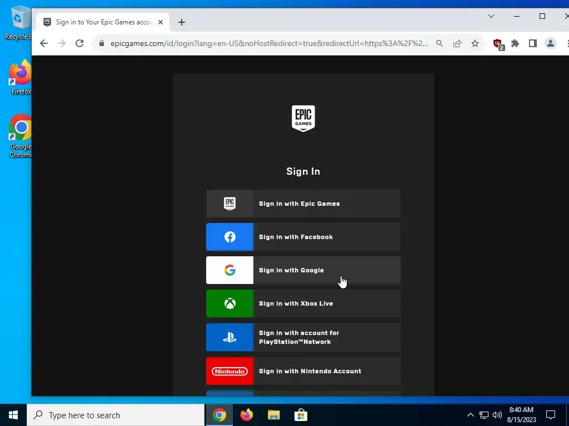Click the address bar URL
The width and height of the screenshot is (569, 426).
click(x=269, y=43)
